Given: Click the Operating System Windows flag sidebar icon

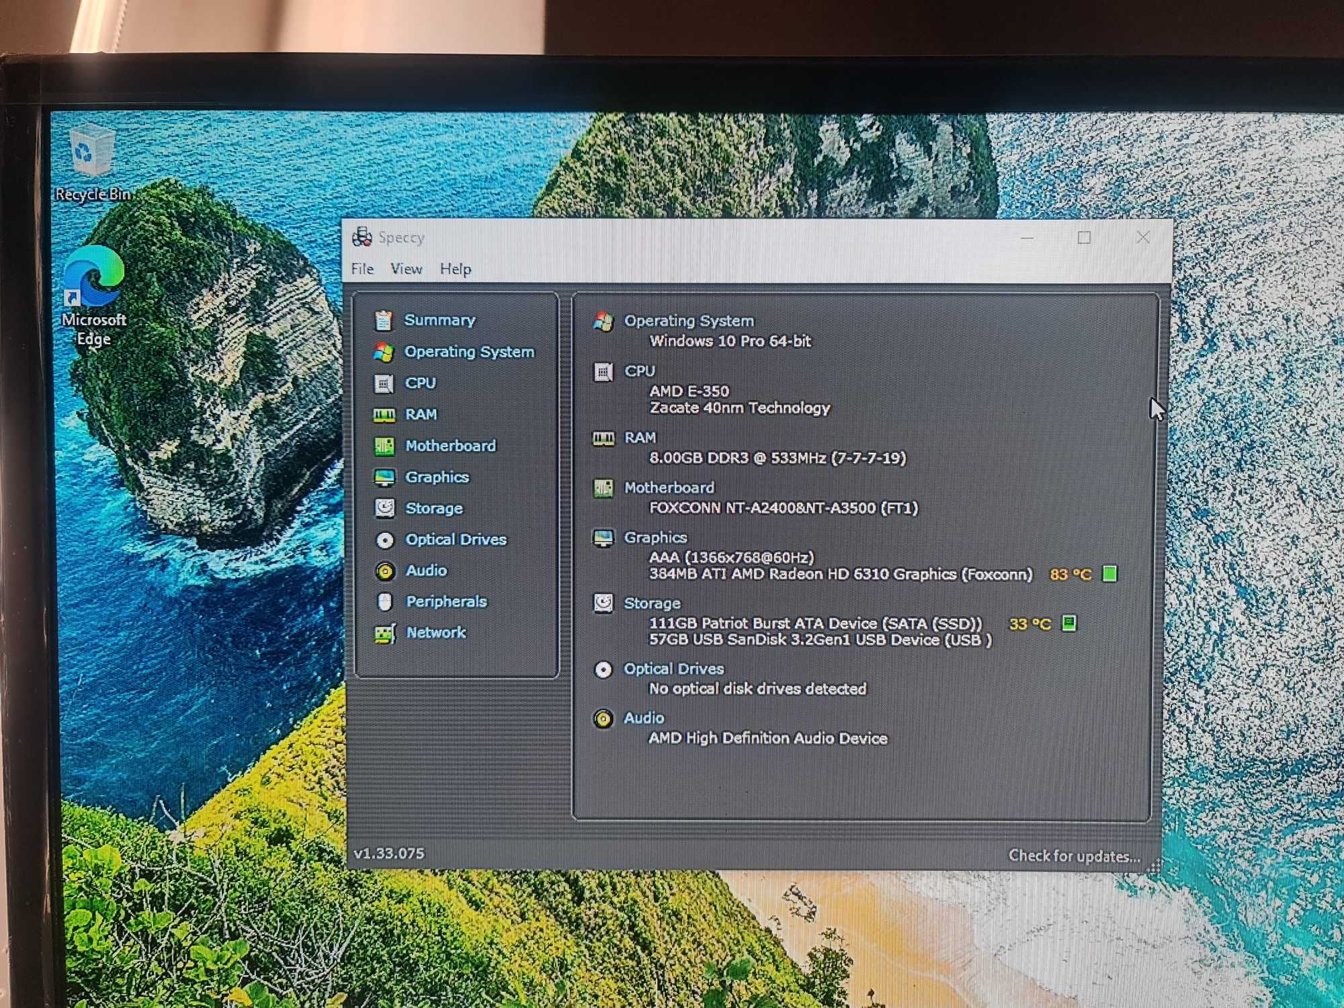Looking at the screenshot, I should pyautogui.click(x=383, y=351).
